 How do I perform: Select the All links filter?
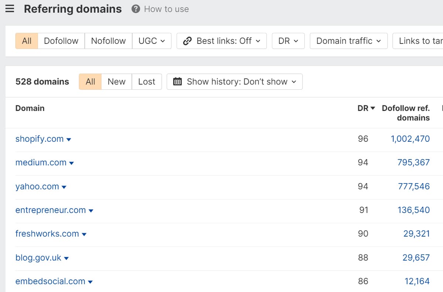[x=26, y=41]
